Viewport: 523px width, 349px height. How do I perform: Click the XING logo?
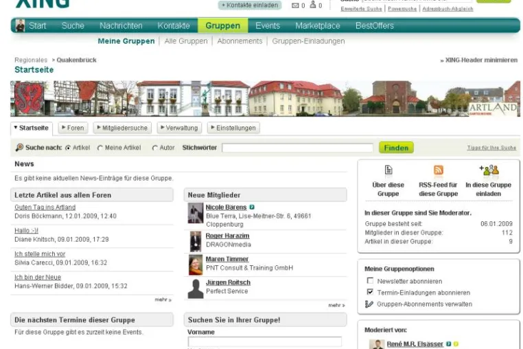coord(43,3)
